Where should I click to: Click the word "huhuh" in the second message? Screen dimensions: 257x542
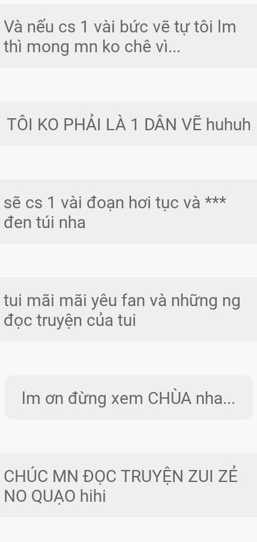click(228, 124)
